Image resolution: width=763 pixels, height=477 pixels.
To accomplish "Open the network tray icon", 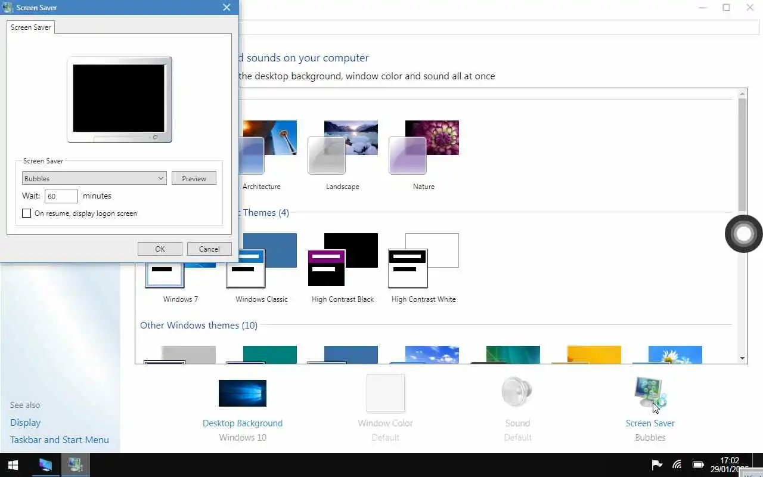I will [x=677, y=465].
